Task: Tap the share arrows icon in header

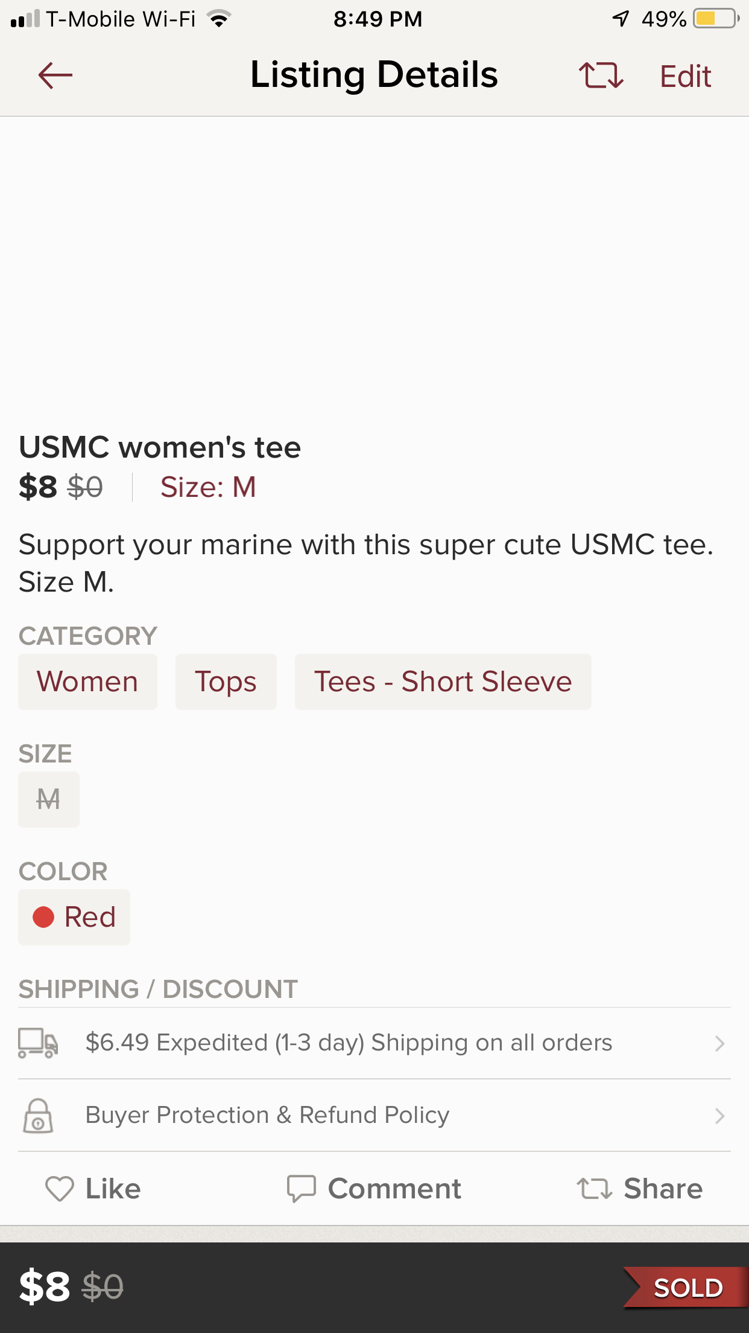Action: click(x=601, y=76)
